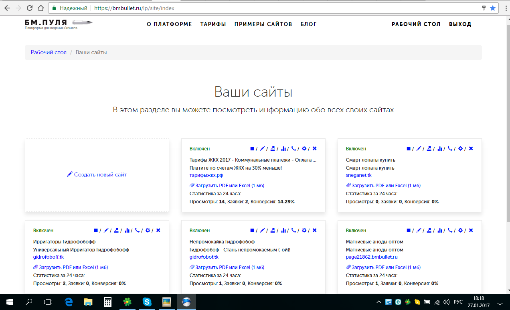Image resolution: width=510 pixels, height=310 pixels.
Task: Open gear settings for Непромокайка Гидрофобоф site
Action: point(304,231)
